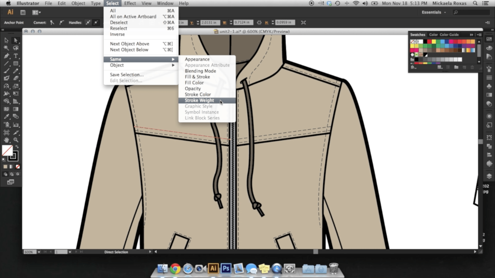Grab the Hand tool
The height and width of the screenshot is (278, 495).
[6, 140]
